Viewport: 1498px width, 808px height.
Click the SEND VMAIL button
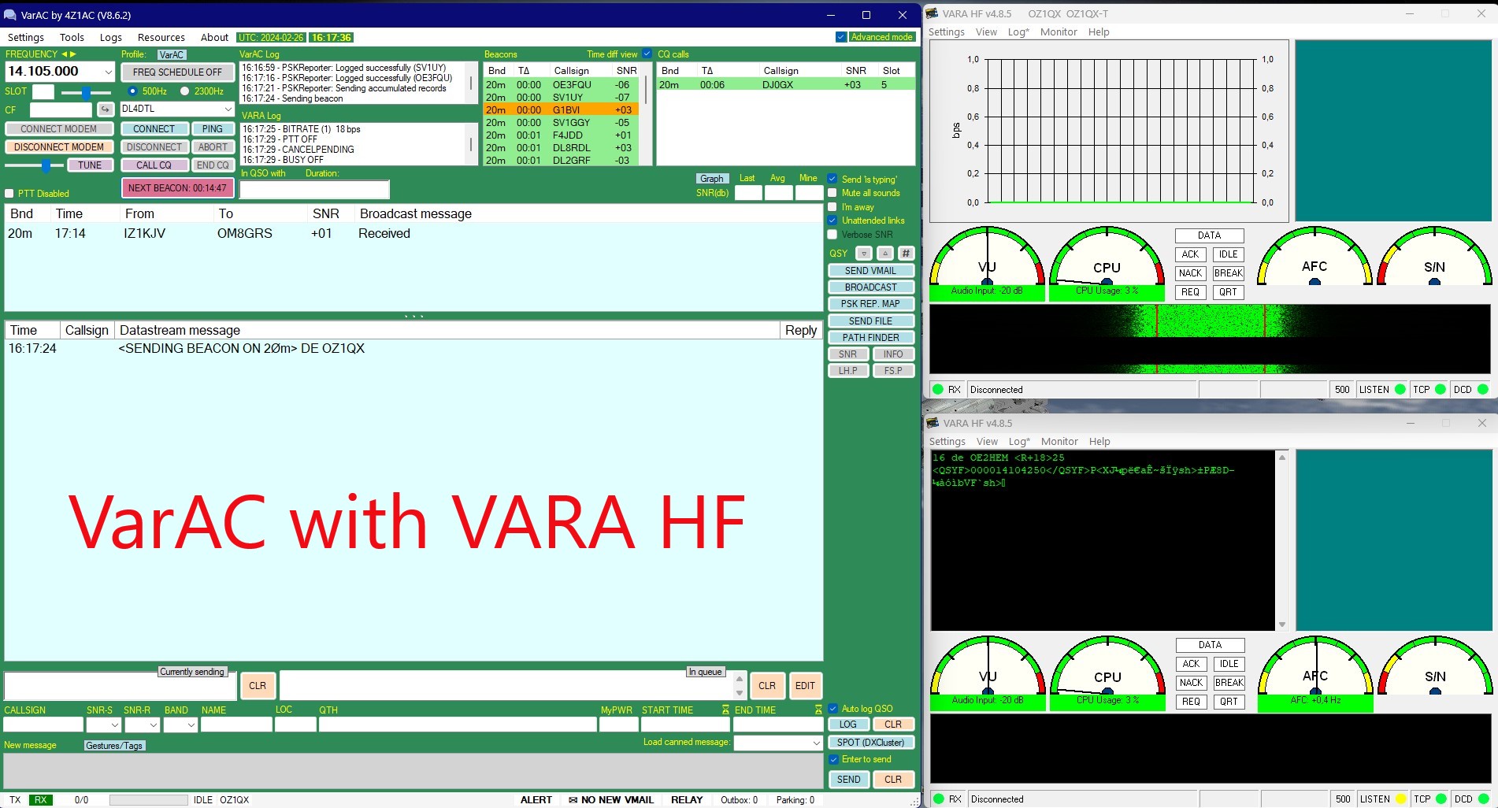click(x=870, y=271)
